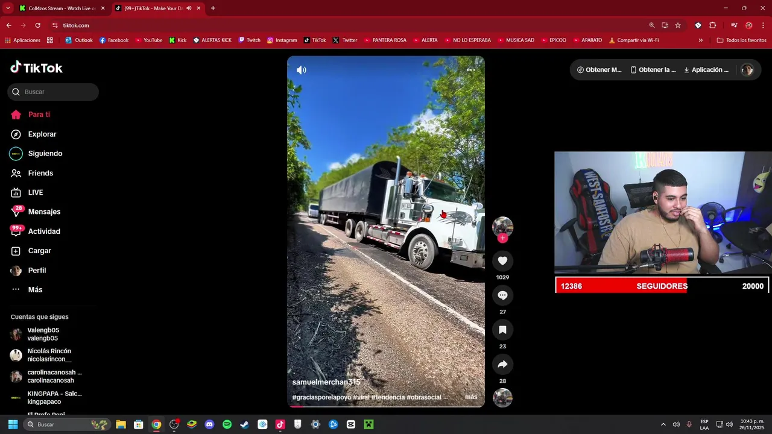Open Todos los favoritos folder
772x434 pixels.
tap(741, 40)
